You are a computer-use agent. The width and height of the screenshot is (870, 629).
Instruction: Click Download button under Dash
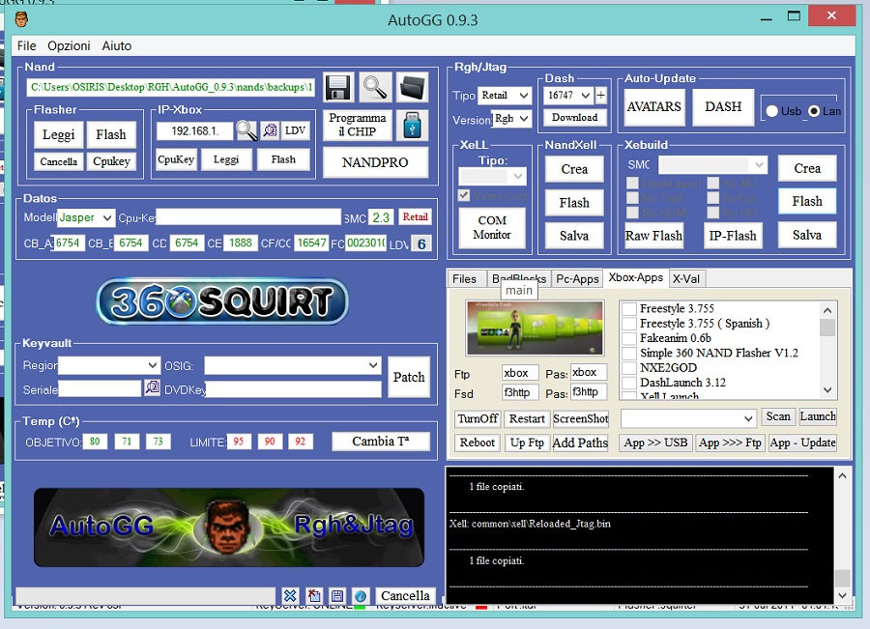coord(575,118)
